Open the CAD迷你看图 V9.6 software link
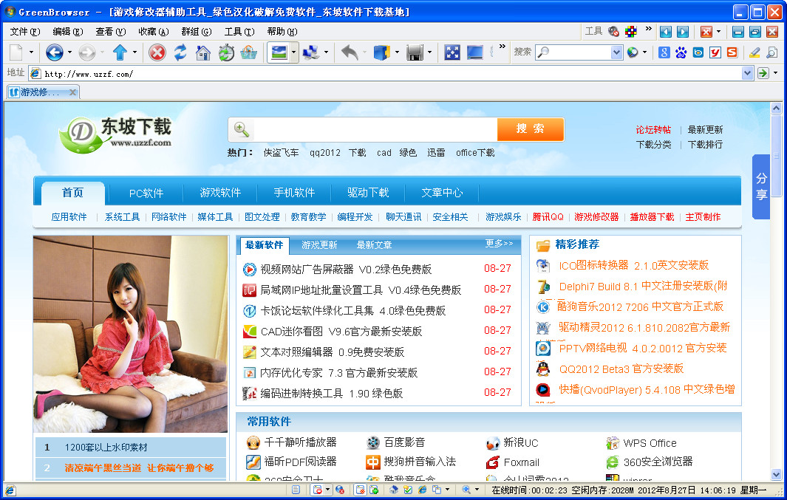The height and width of the screenshot is (500, 787). point(341,331)
